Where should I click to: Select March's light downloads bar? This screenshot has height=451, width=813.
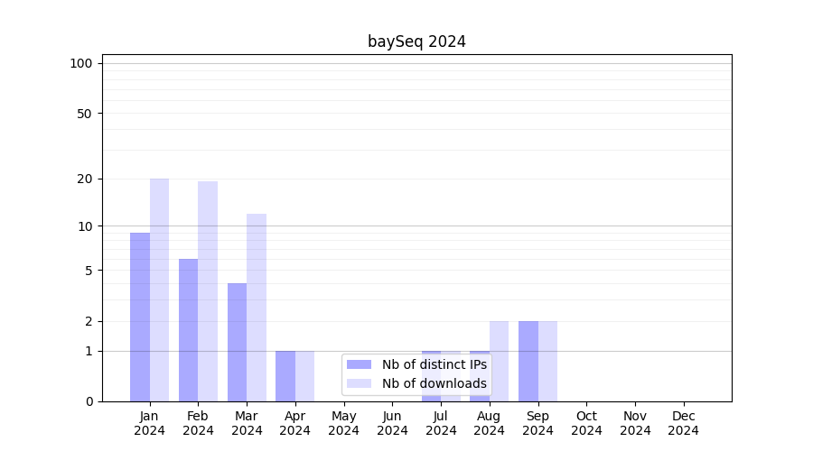coord(257,308)
